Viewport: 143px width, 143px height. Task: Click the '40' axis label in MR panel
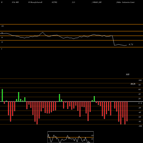point(140,94)
